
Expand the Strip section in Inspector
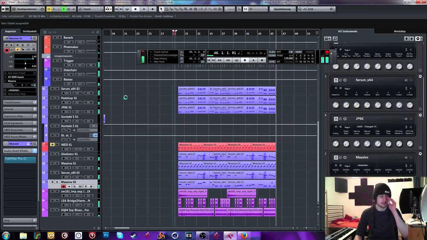pyautogui.click(x=20, y=220)
